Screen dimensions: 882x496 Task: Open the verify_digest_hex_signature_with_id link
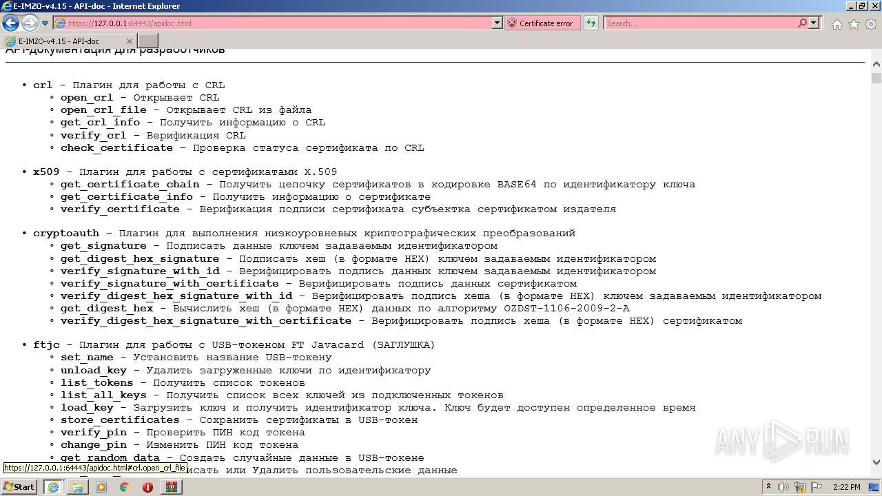pos(176,296)
